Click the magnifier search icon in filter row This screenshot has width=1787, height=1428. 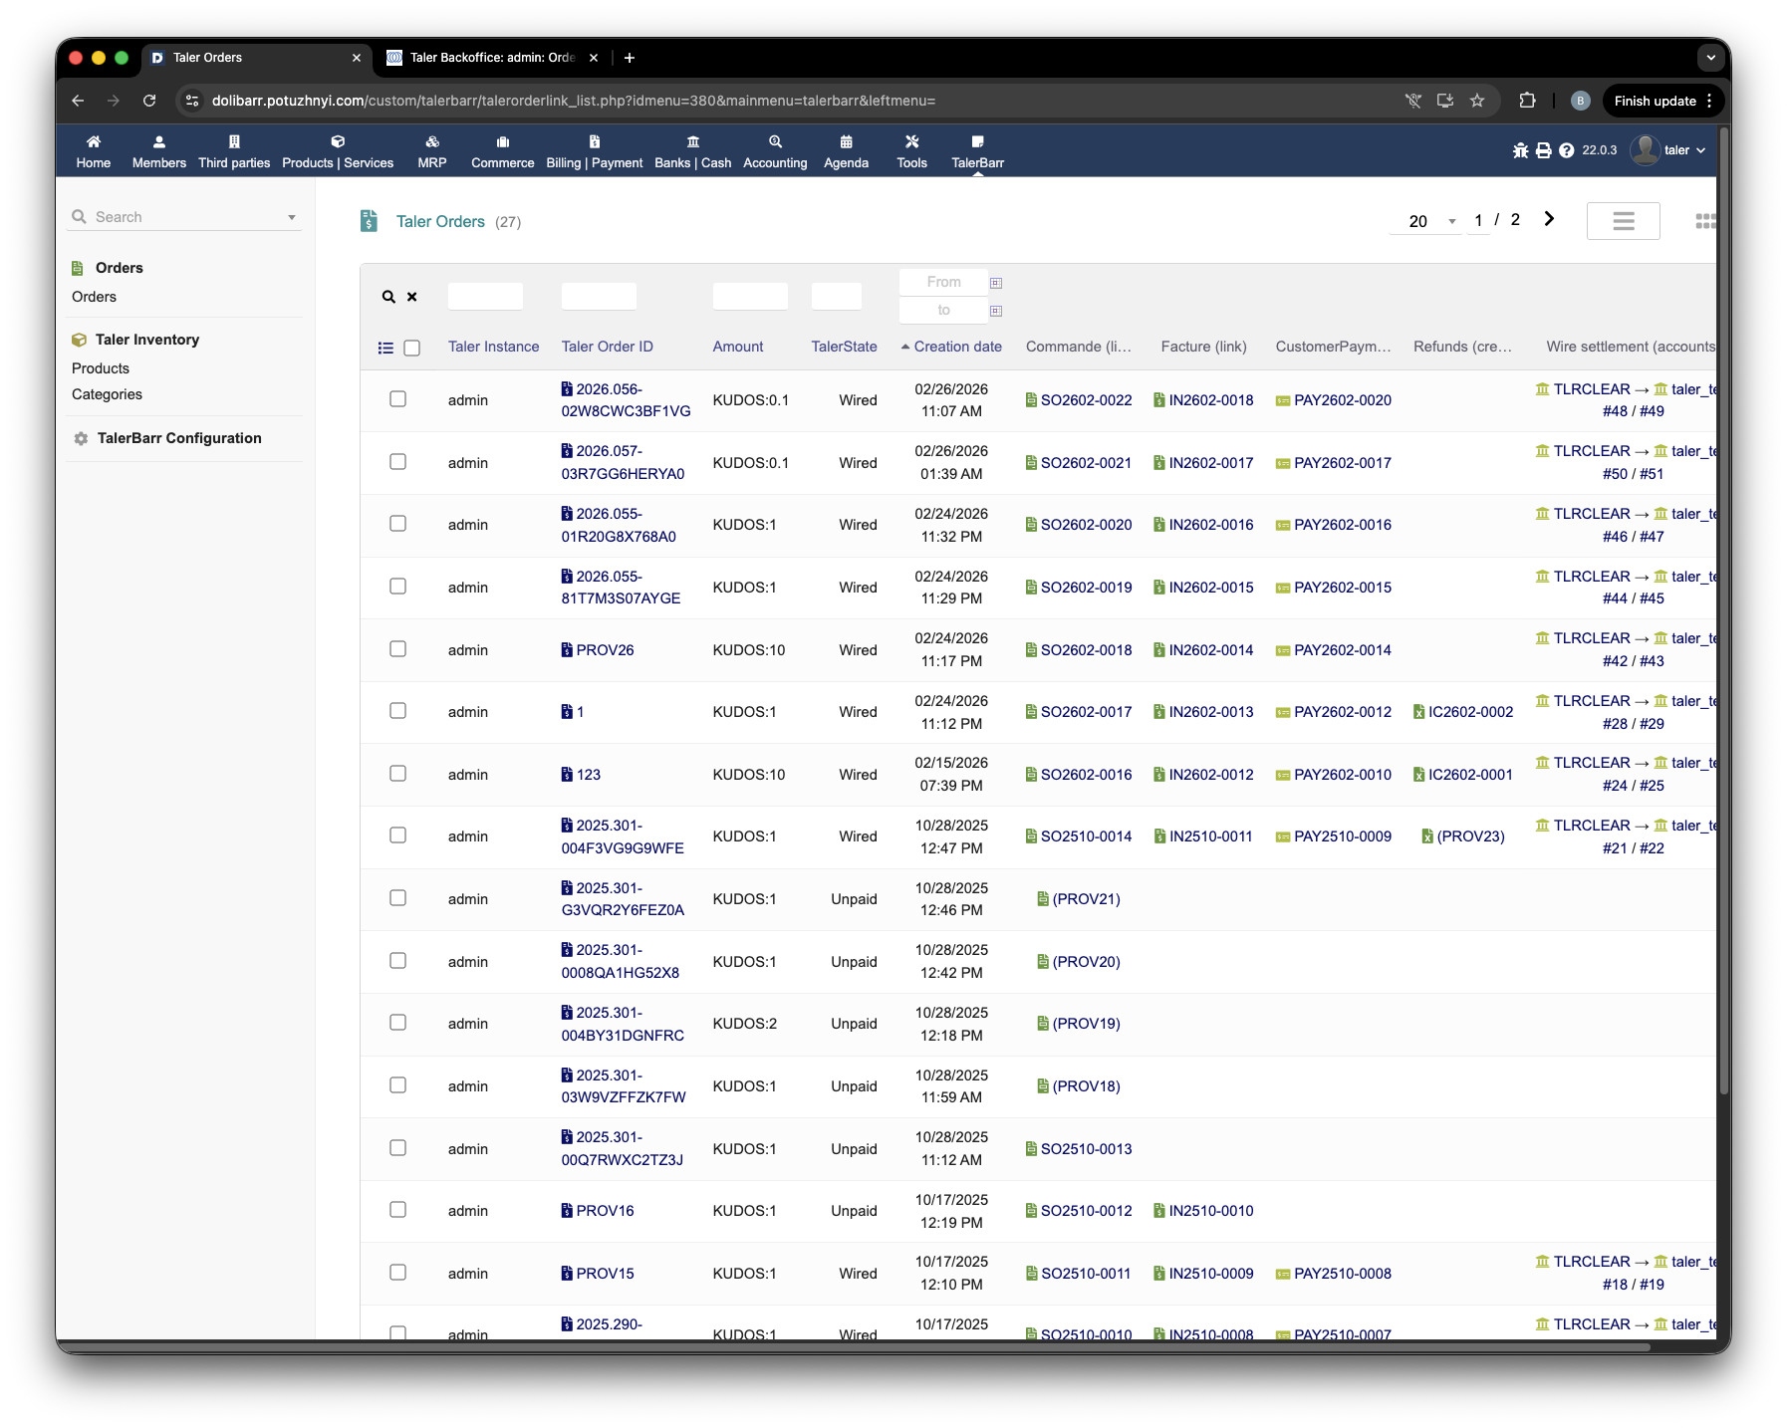point(388,297)
